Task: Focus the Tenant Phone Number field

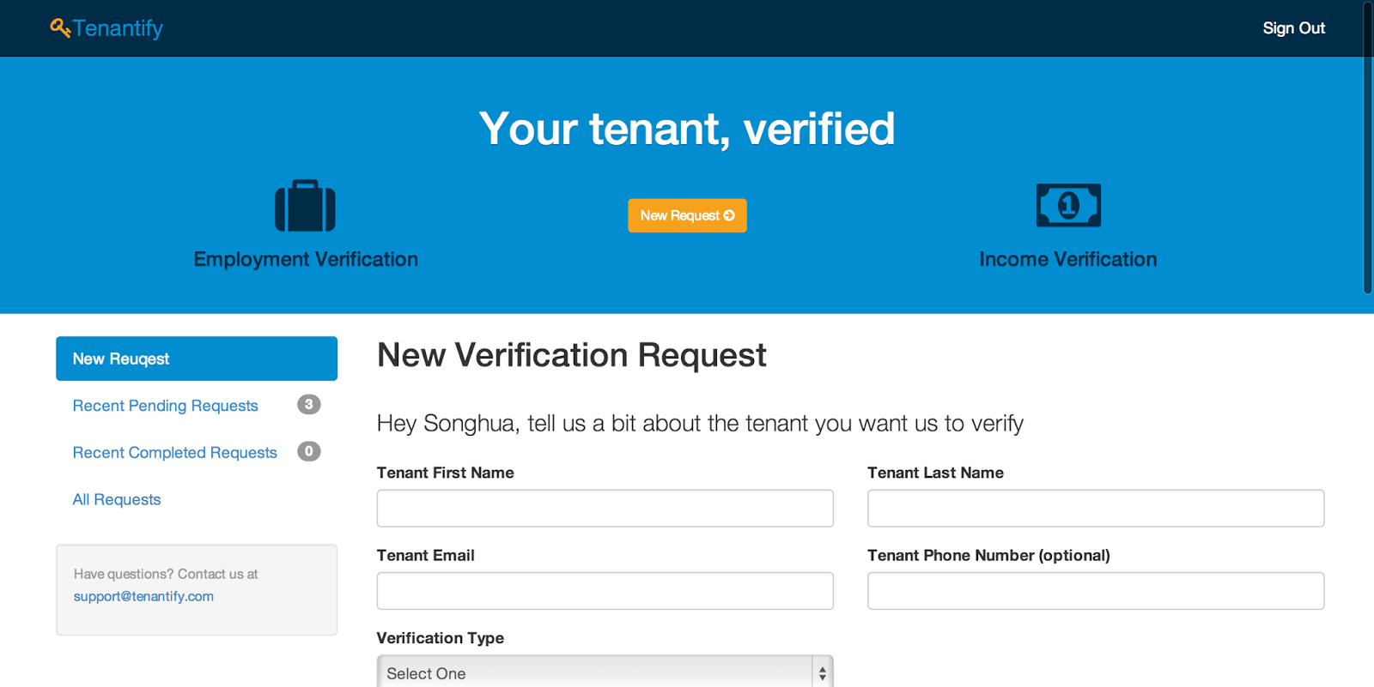Action: click(1096, 591)
